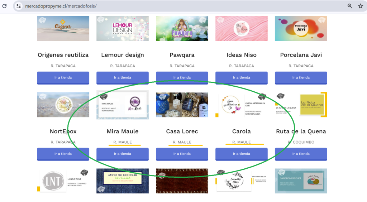Select the Lemour design store title

click(x=123, y=55)
